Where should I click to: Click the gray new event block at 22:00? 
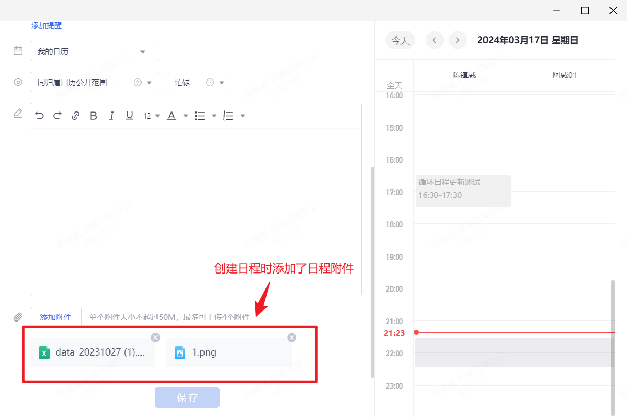click(x=515, y=352)
